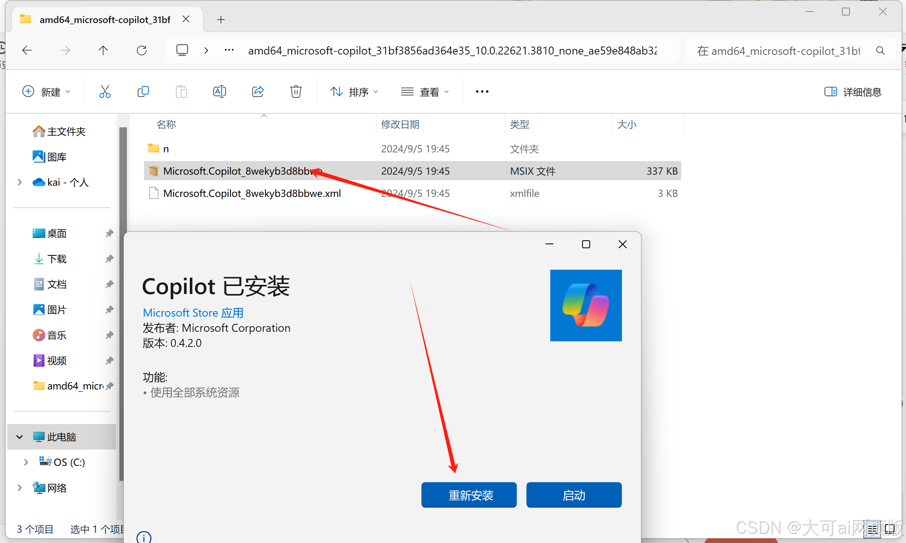The image size is (906, 543).
Task: Expand the address bar path chevron
Action: [x=206, y=51]
